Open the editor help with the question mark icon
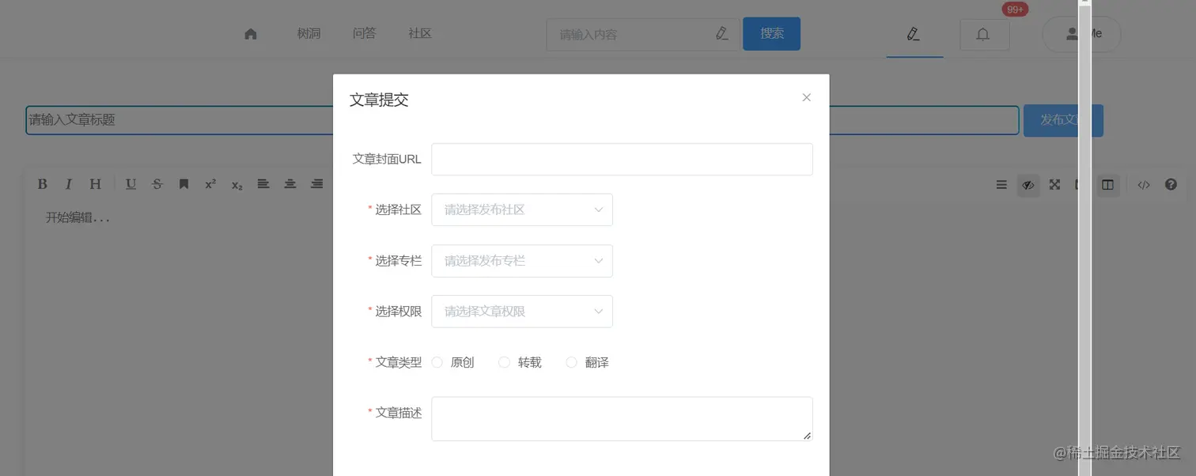This screenshot has width=1196, height=476. click(1170, 184)
